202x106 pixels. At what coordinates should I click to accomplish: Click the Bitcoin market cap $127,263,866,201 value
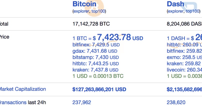click(x=99, y=89)
